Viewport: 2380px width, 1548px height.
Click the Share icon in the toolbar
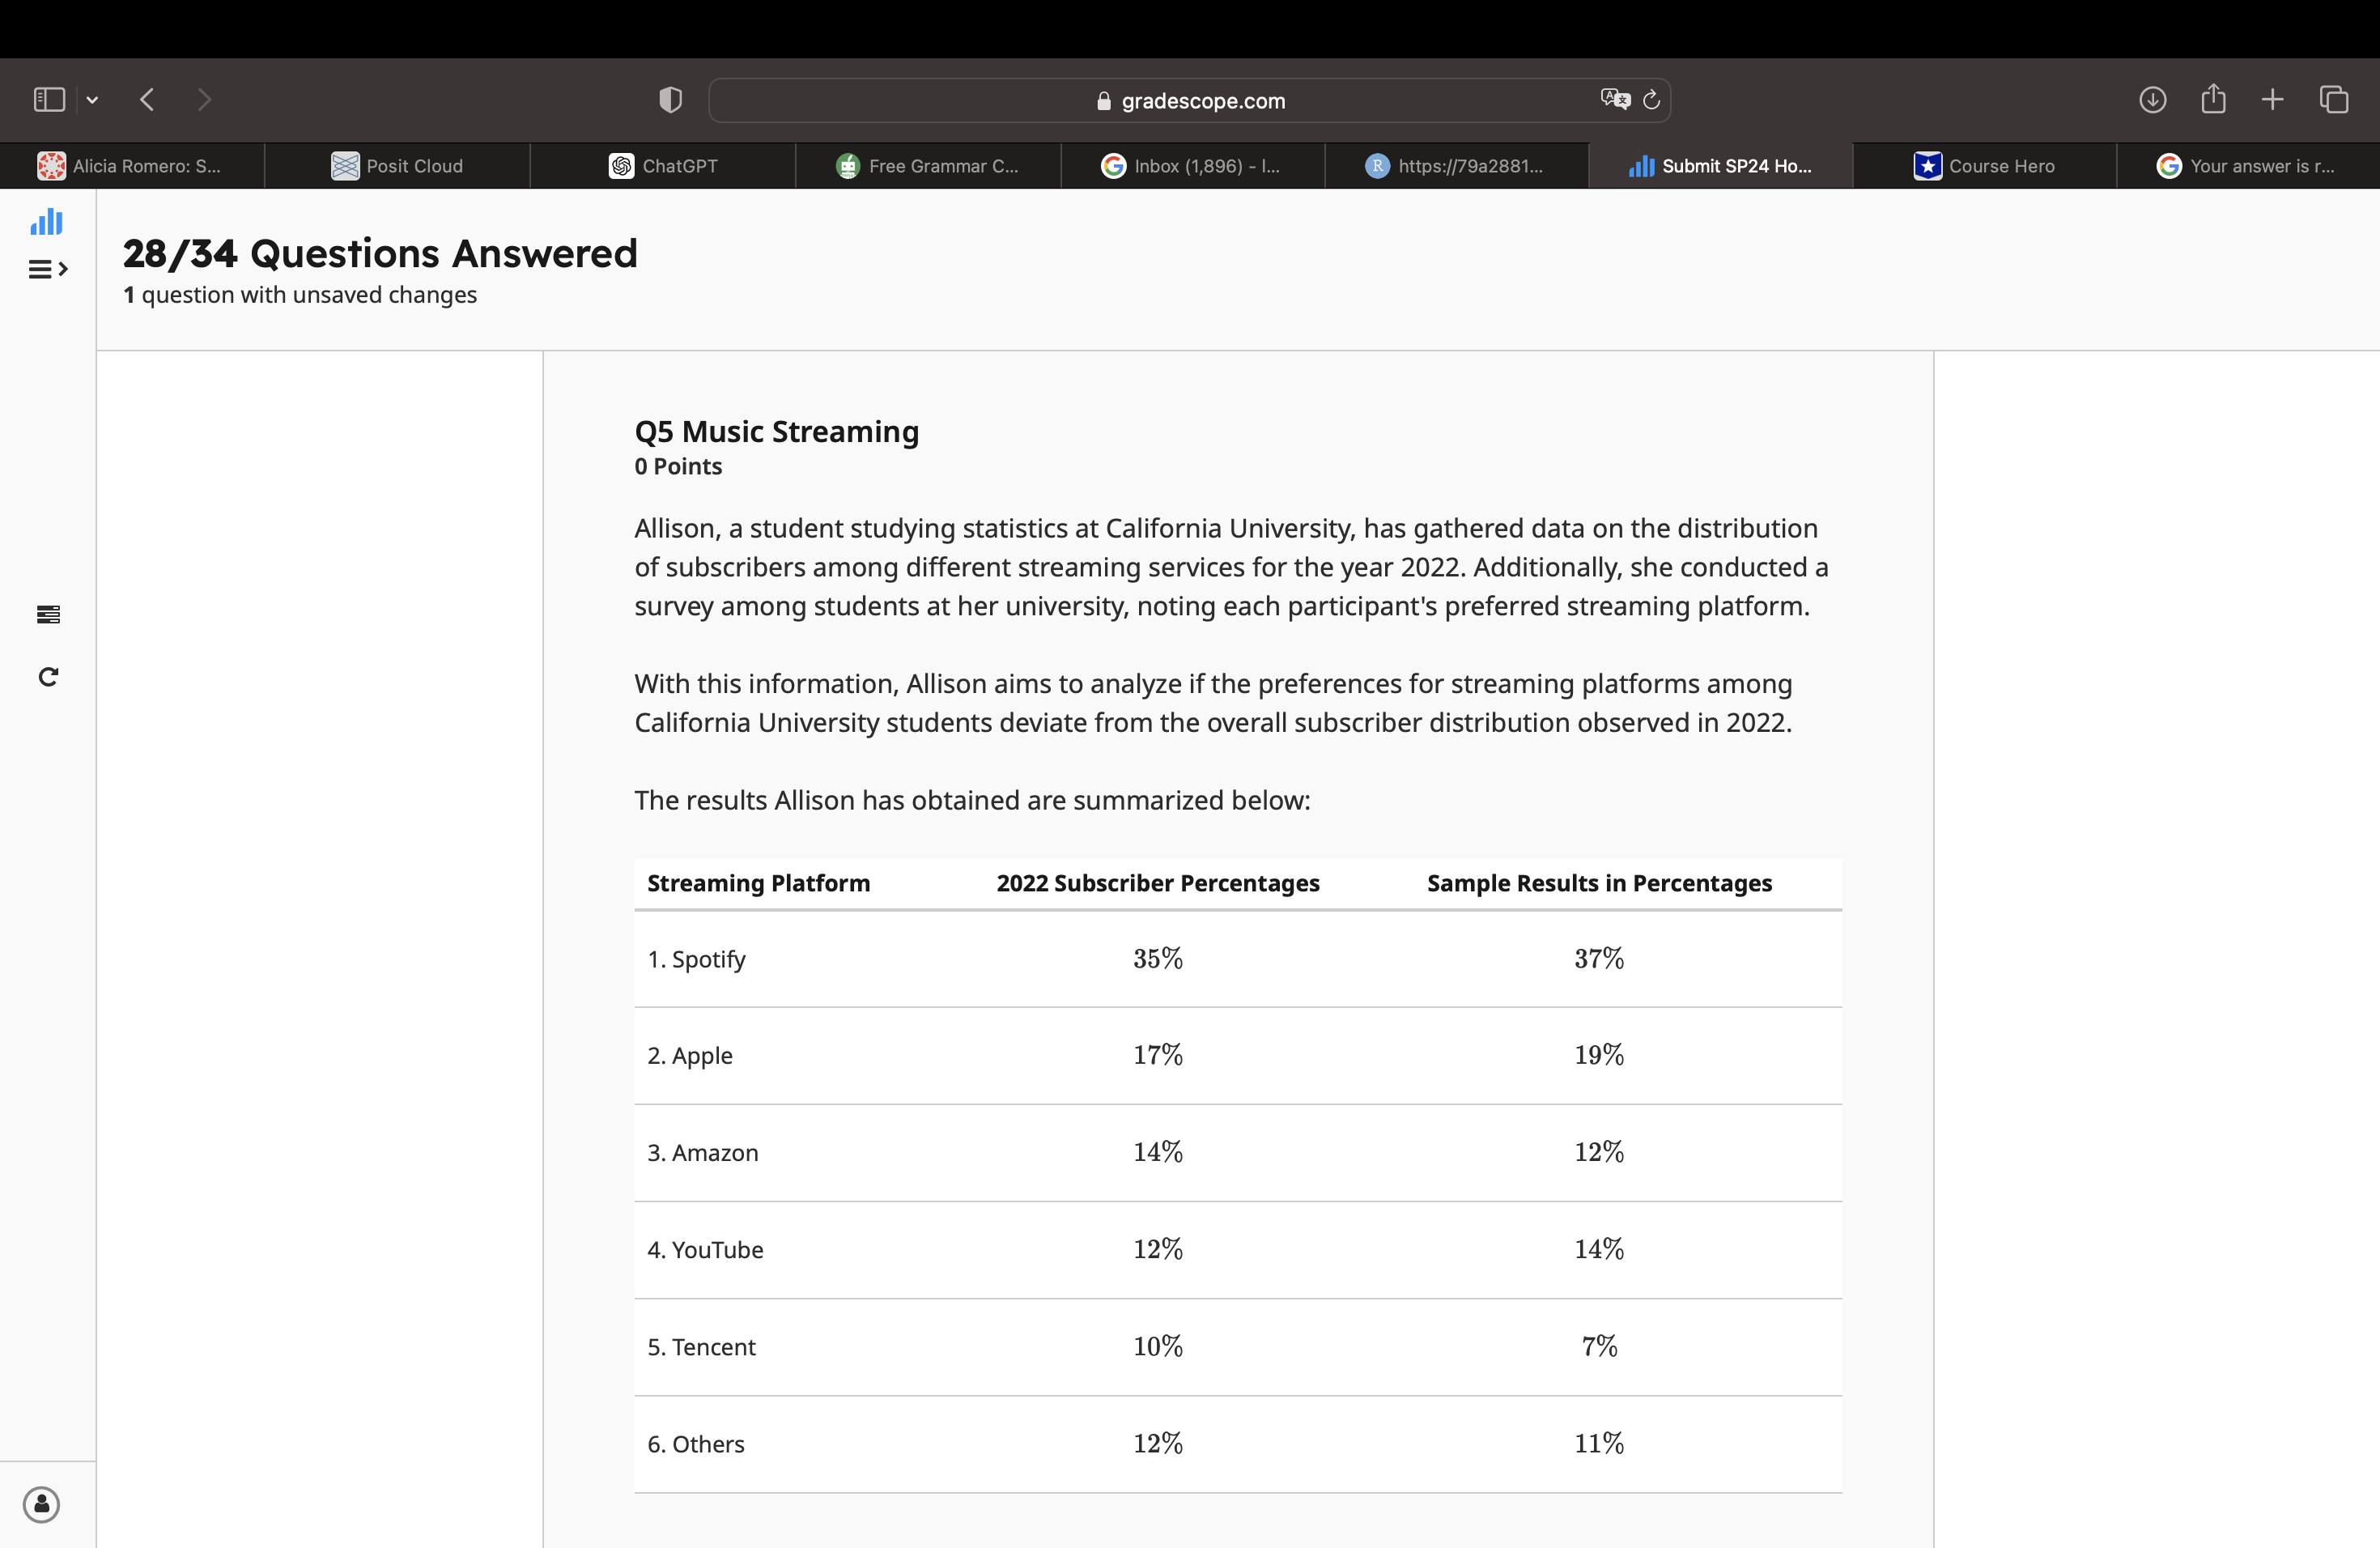pos(2213,100)
